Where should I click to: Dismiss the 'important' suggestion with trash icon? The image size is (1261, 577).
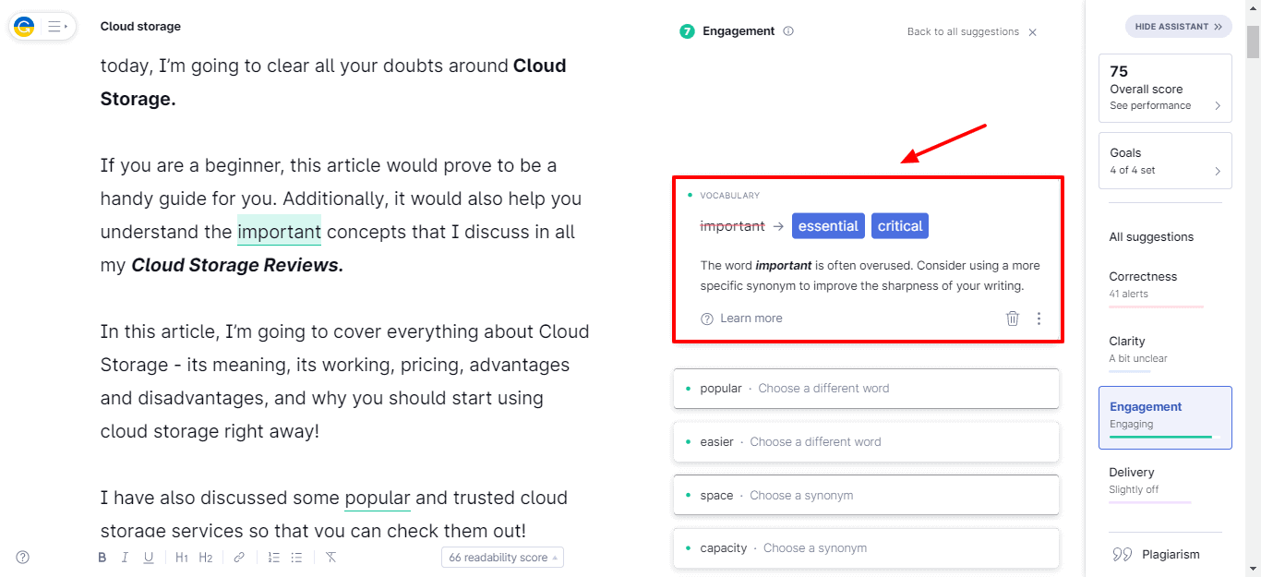[x=1013, y=319]
